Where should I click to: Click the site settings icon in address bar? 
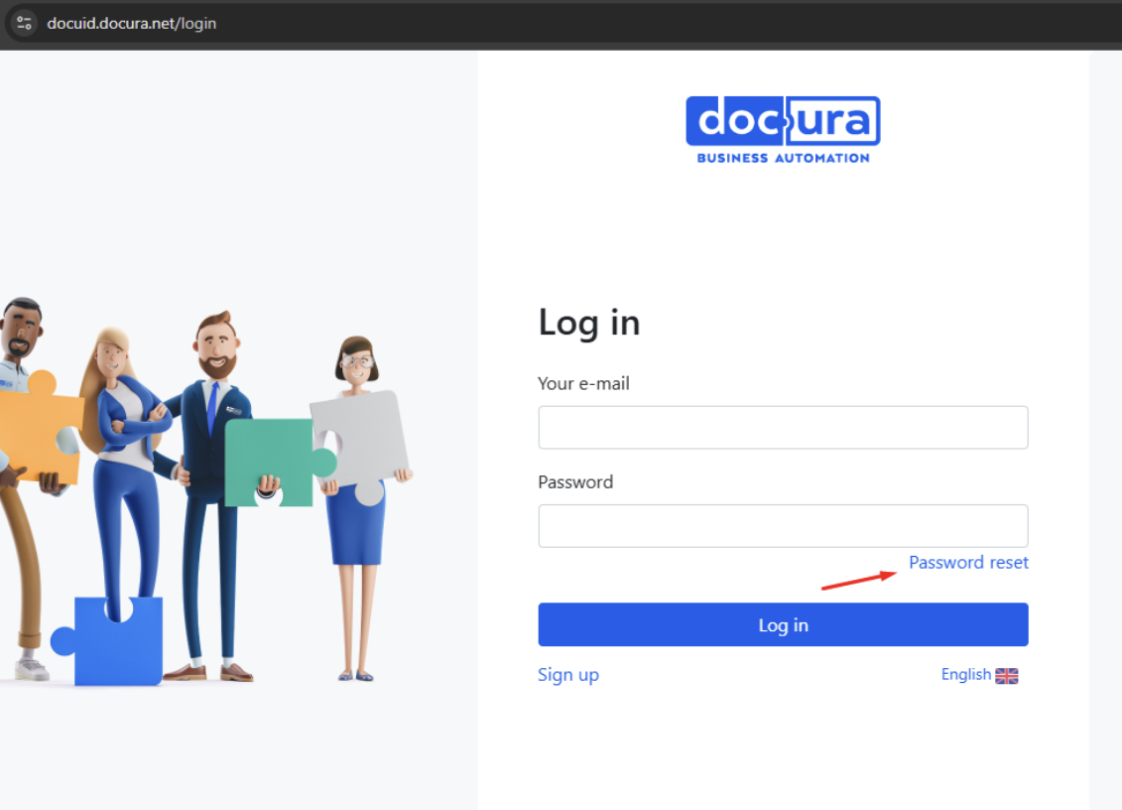[x=24, y=23]
